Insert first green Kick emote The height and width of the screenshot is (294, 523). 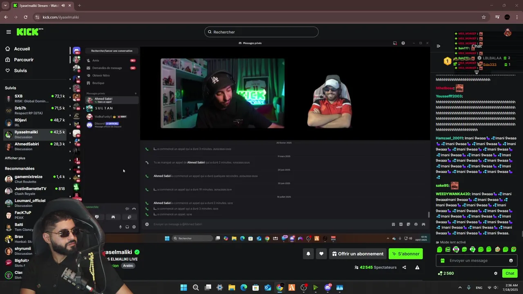440,249
